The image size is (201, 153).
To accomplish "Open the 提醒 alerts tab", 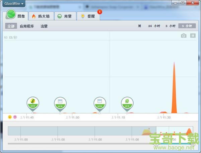I will coord(88,16).
